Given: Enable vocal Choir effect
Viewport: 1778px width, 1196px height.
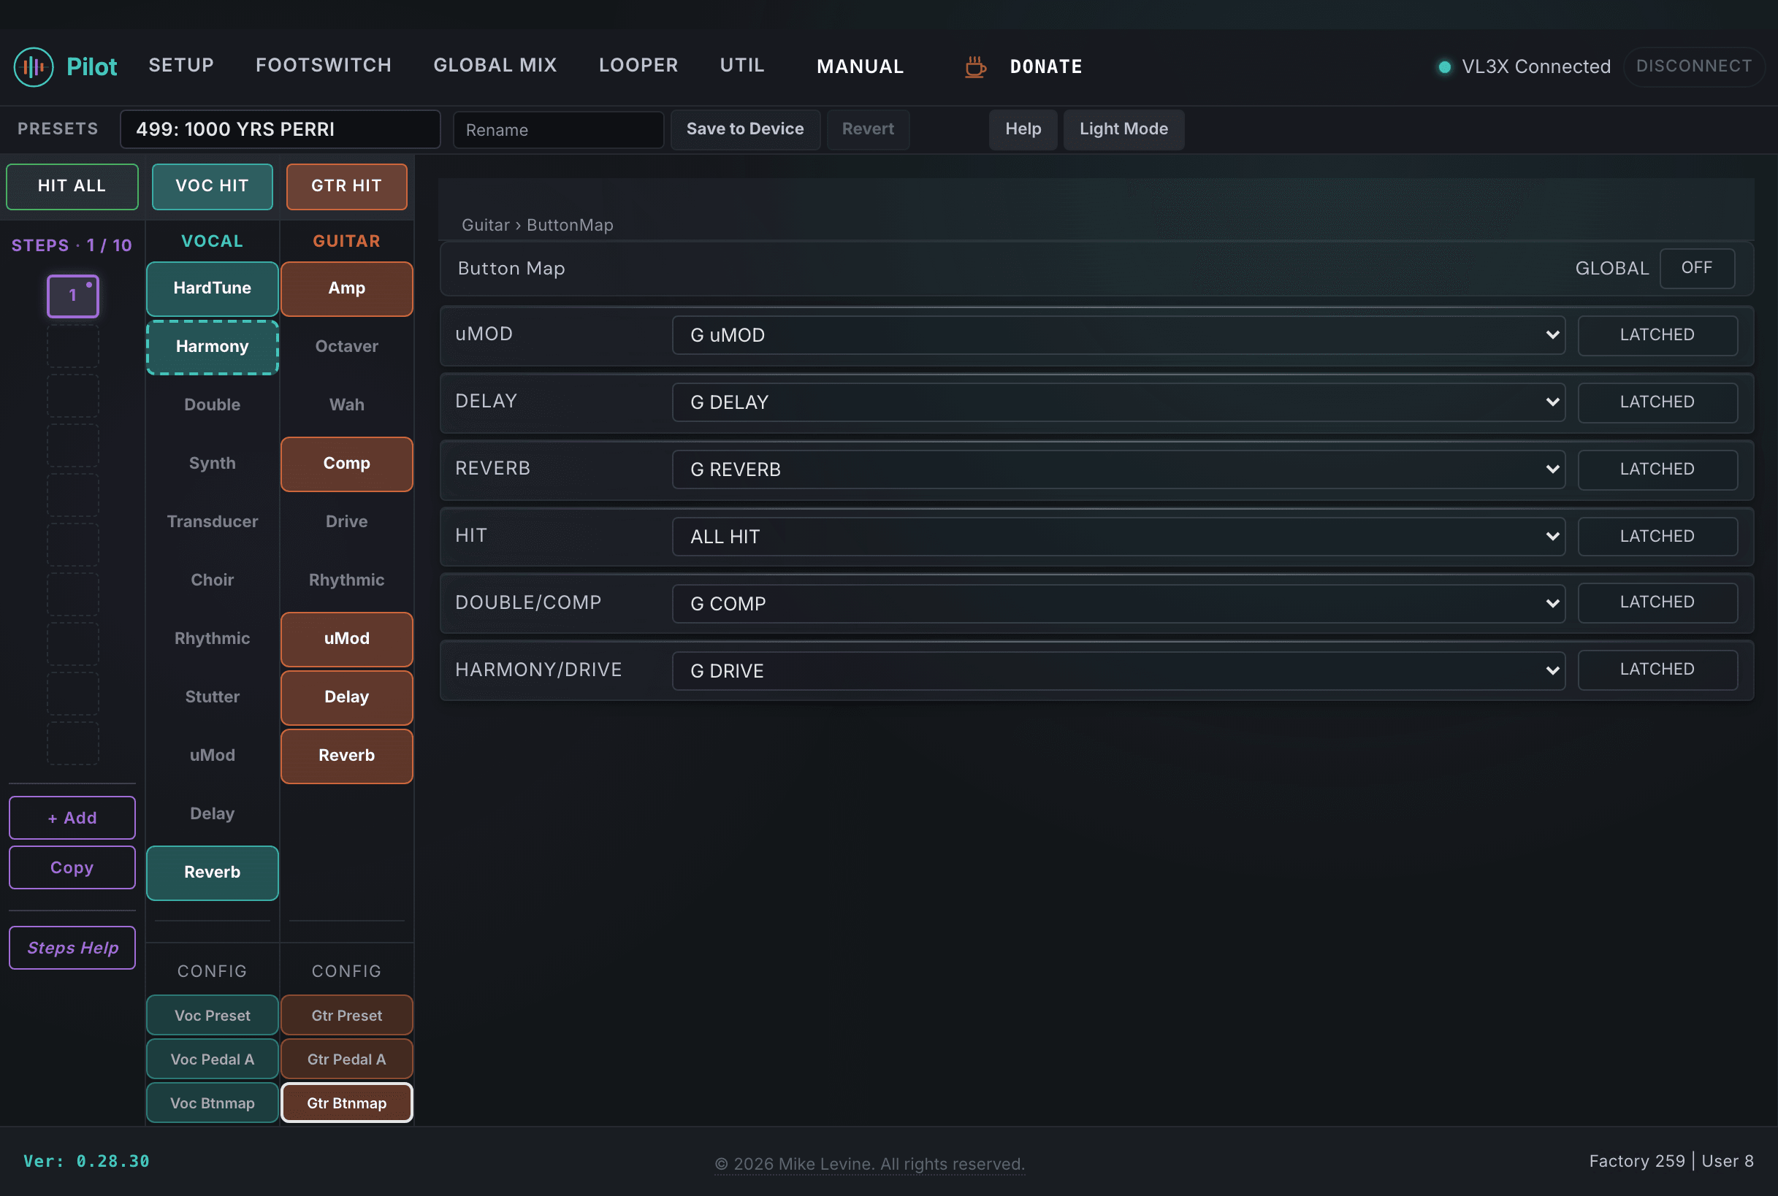Looking at the screenshot, I should 212,580.
